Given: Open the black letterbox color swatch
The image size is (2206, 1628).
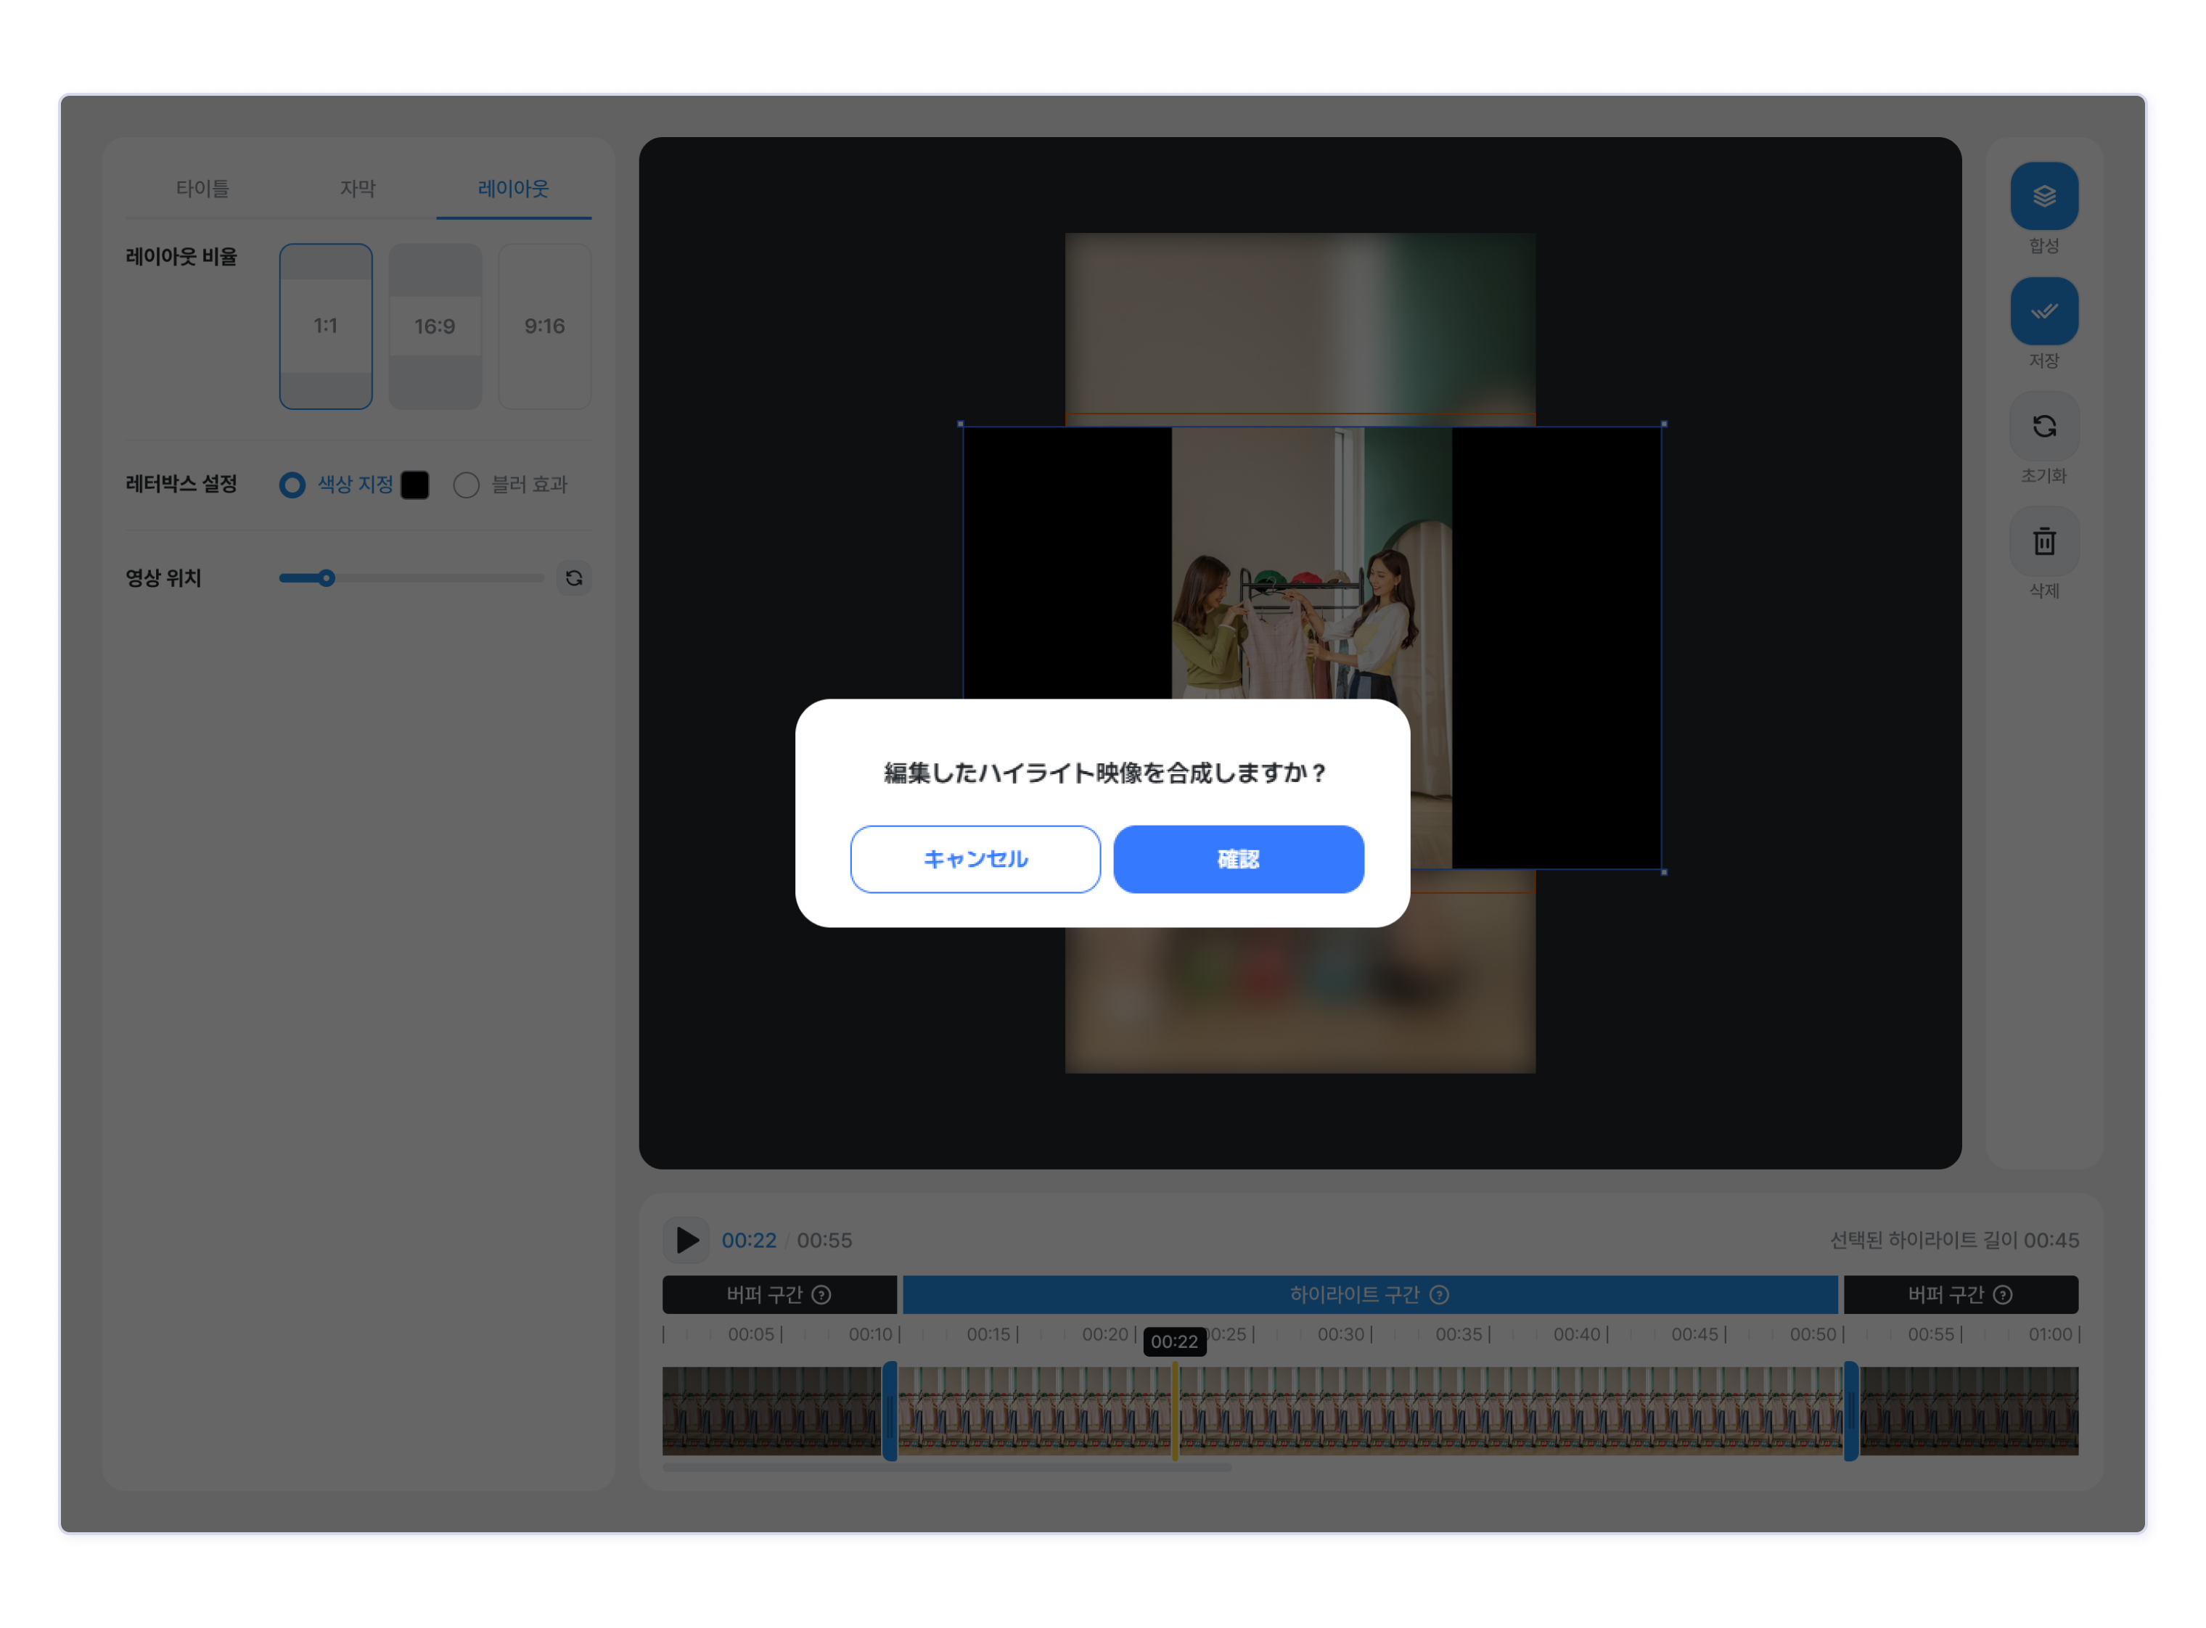Looking at the screenshot, I should (415, 485).
